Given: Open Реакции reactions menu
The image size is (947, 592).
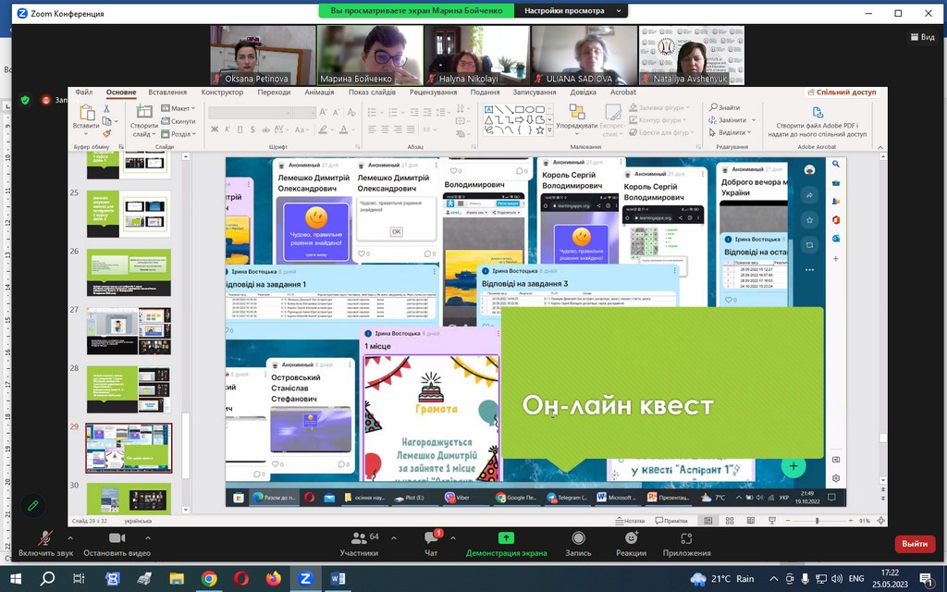Looking at the screenshot, I should [631, 538].
